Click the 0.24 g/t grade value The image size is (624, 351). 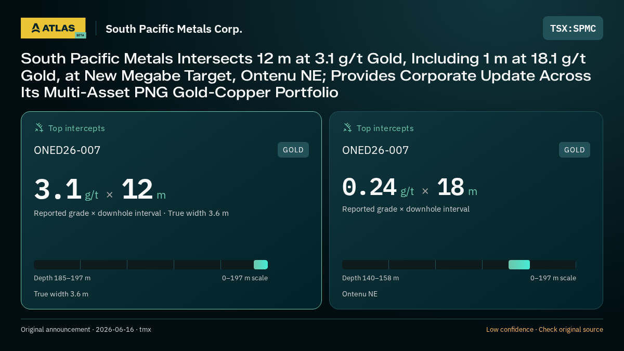click(x=378, y=188)
